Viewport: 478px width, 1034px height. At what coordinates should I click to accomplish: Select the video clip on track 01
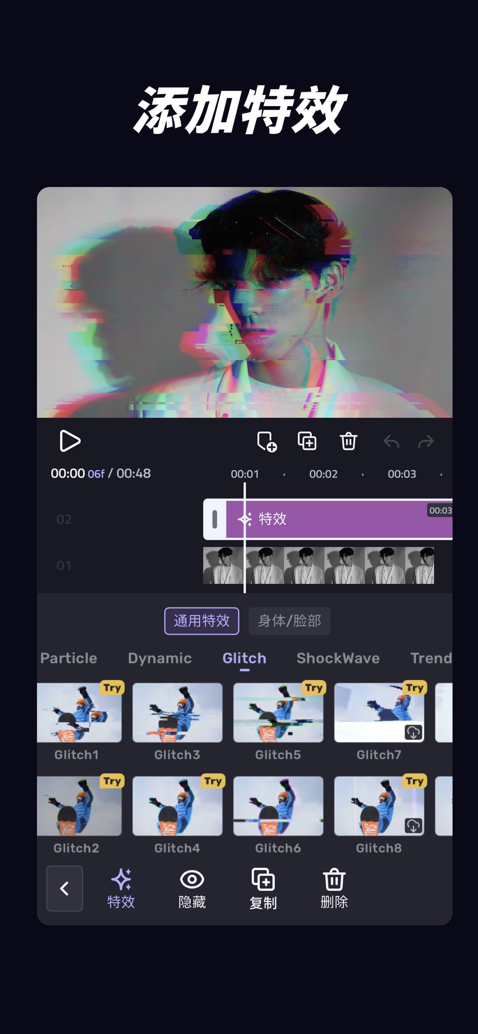pyautogui.click(x=319, y=565)
